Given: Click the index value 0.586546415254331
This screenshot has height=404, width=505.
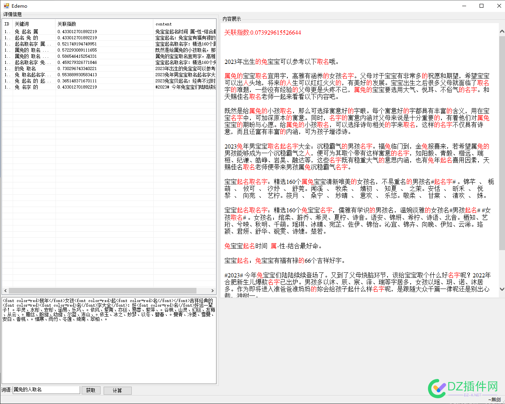Looking at the screenshot, I should (77, 56).
